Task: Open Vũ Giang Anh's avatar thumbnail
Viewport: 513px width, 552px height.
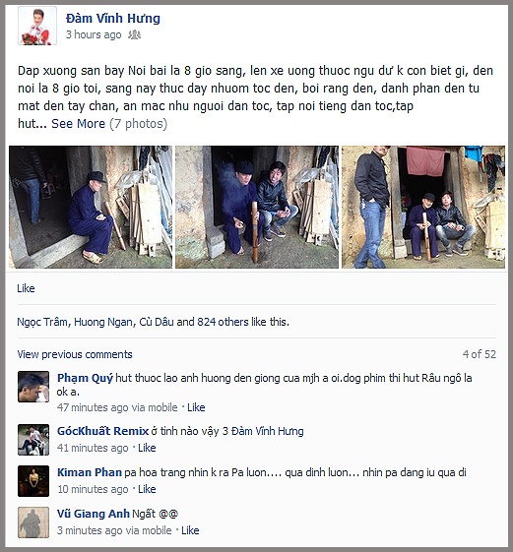Action: (33, 522)
